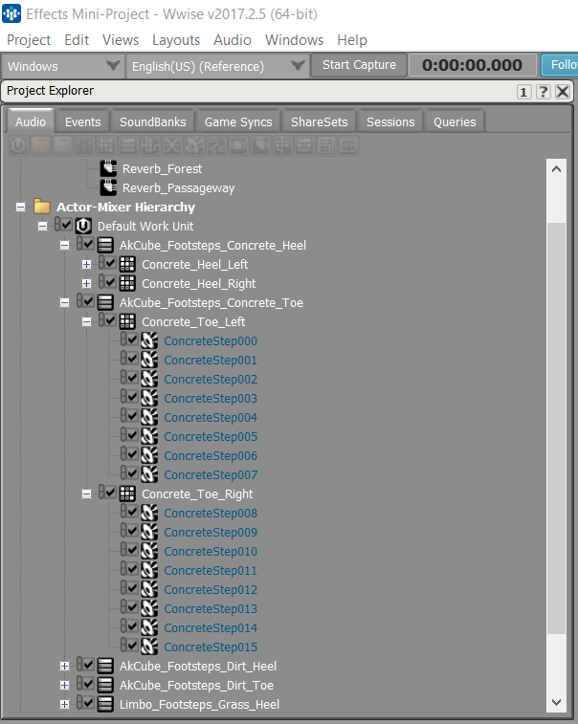Uncheck the Default Work Unit inclusion checkbox
578x724 pixels.
pos(67,225)
